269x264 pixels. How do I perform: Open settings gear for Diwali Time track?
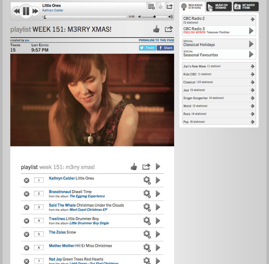tap(147, 194)
